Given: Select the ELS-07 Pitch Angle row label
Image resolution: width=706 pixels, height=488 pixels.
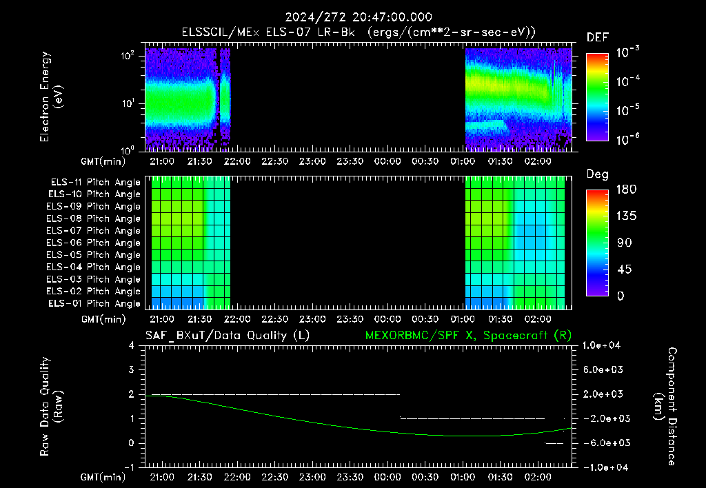Looking at the screenshot, I should pos(93,230).
